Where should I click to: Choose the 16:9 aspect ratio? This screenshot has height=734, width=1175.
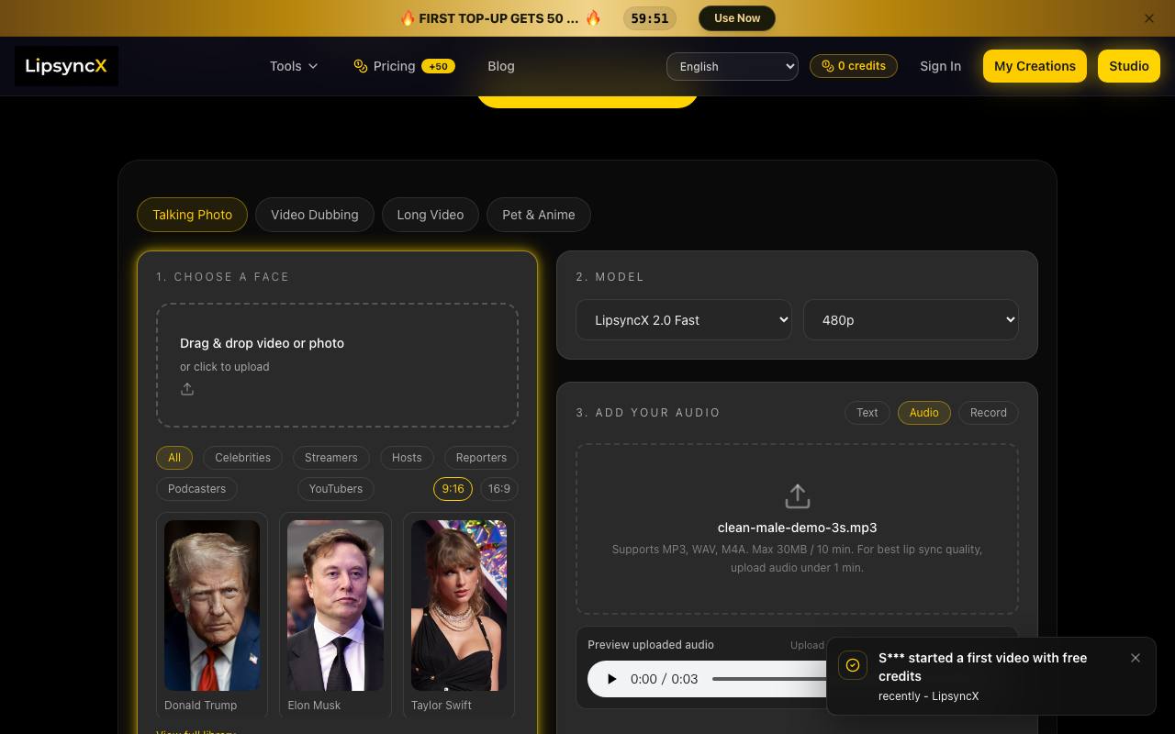pos(499,489)
